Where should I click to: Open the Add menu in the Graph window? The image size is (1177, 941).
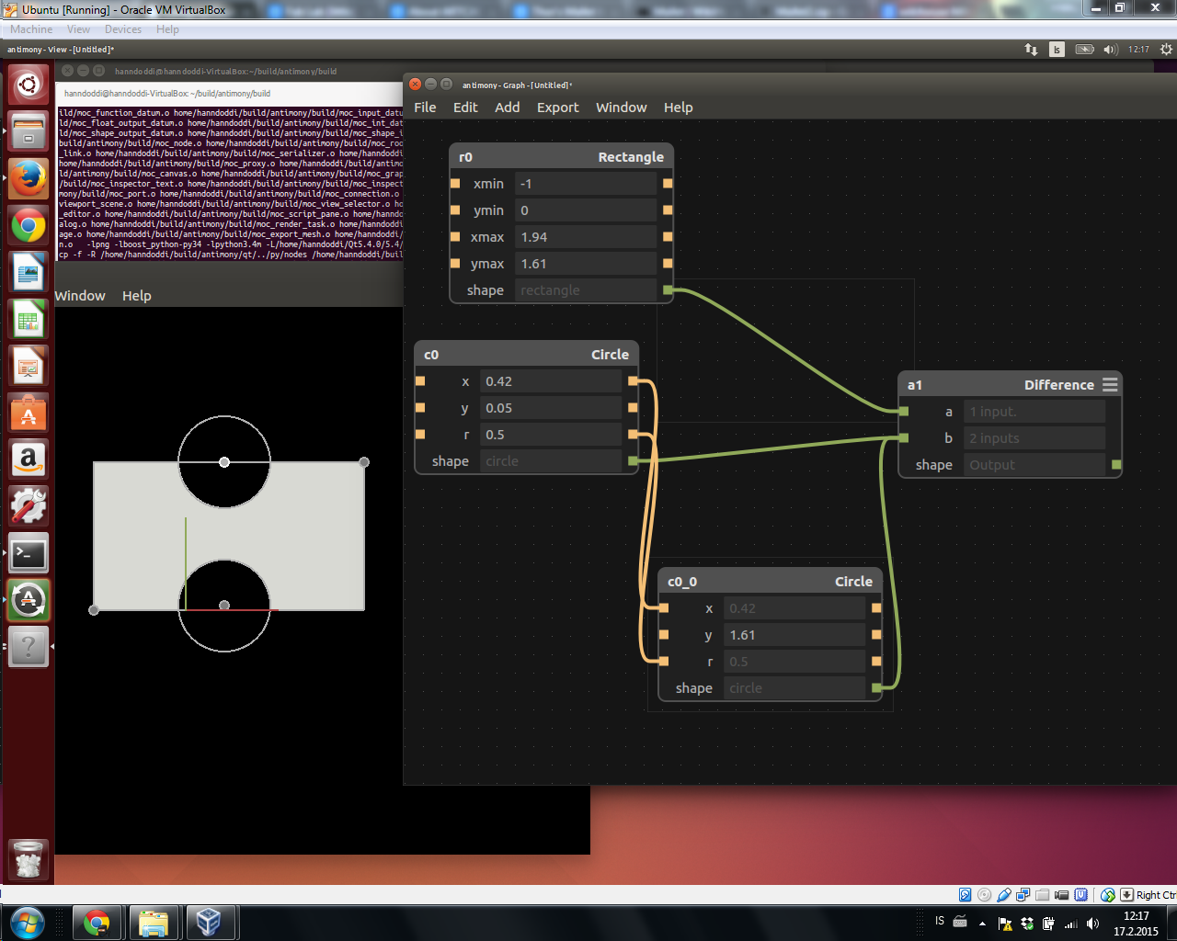(x=507, y=108)
